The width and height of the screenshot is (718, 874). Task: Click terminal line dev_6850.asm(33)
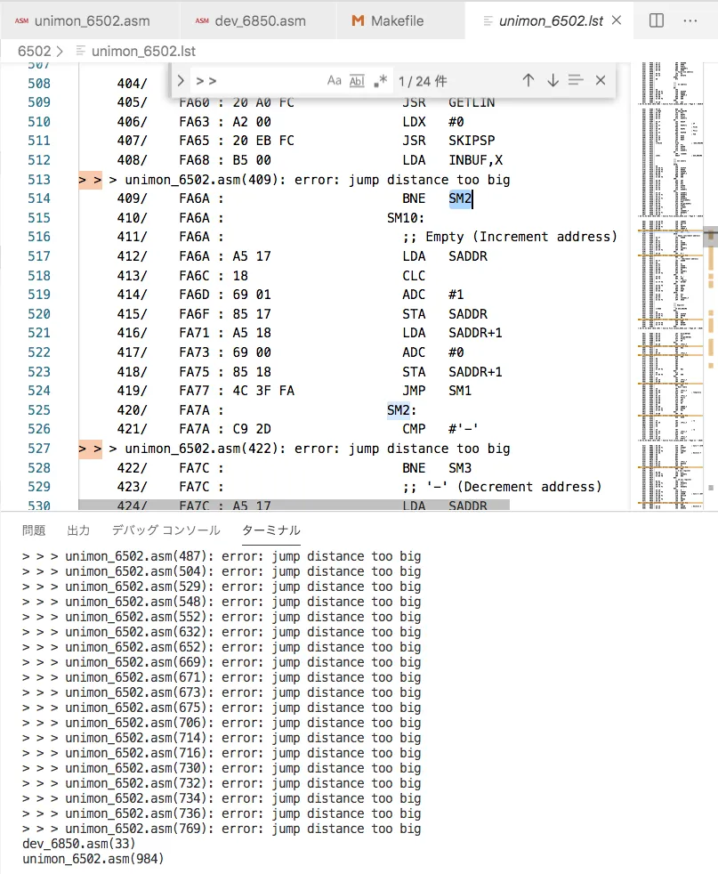pyautogui.click(x=78, y=844)
